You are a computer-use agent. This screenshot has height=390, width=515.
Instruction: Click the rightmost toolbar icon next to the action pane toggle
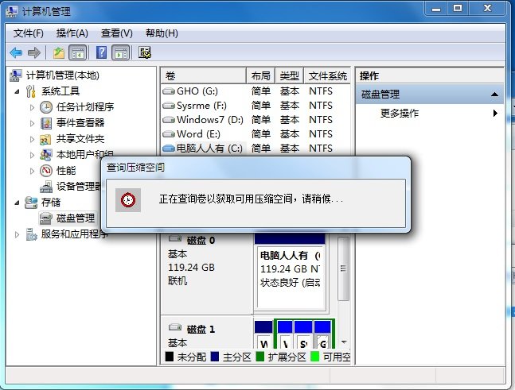[x=145, y=52]
